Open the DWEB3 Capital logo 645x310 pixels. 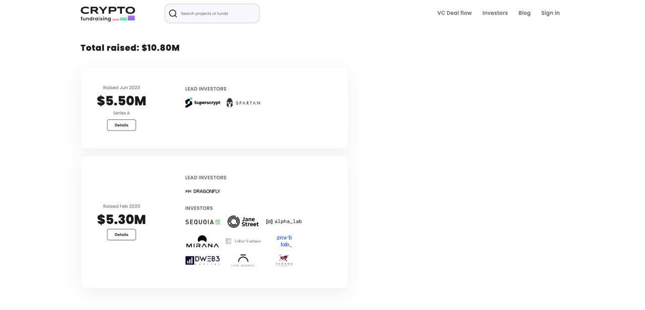click(203, 260)
